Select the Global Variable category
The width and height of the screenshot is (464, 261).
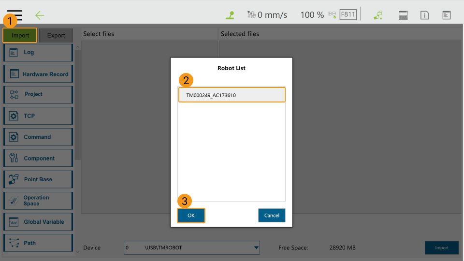click(x=38, y=222)
